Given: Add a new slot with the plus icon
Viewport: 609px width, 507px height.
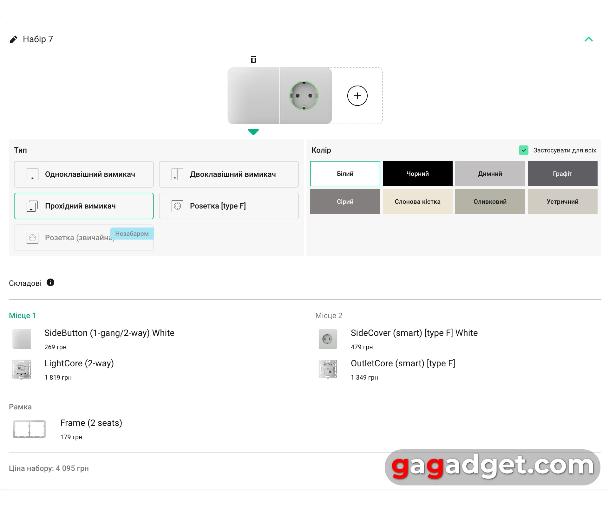Looking at the screenshot, I should [x=357, y=96].
